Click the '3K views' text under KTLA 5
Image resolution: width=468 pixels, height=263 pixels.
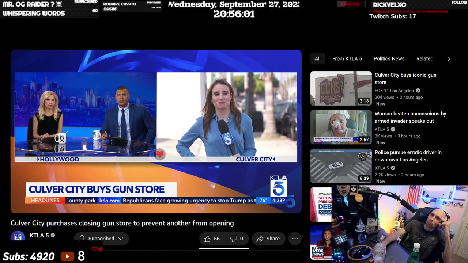(383, 136)
